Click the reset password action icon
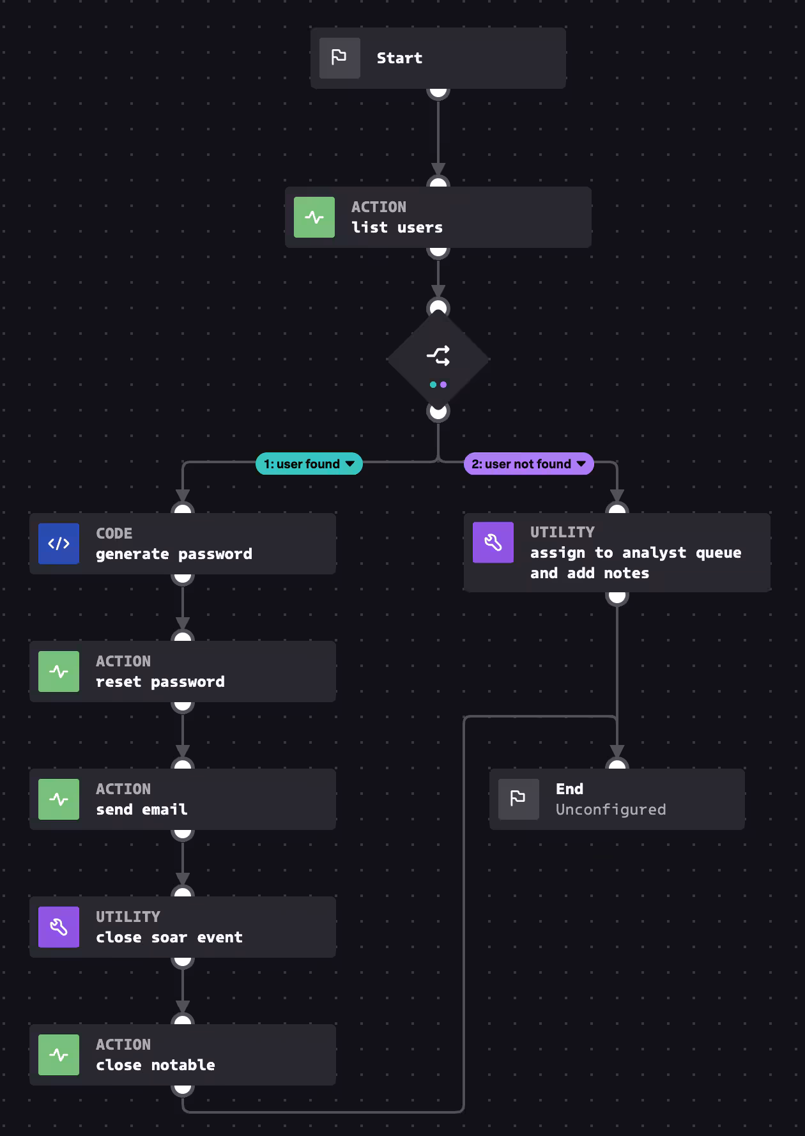This screenshot has width=805, height=1136. [59, 672]
